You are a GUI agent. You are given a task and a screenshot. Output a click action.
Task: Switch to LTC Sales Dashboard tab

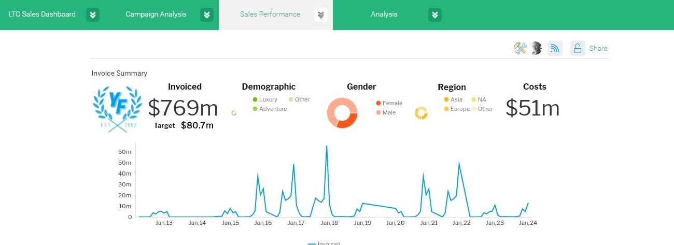pyautogui.click(x=42, y=15)
